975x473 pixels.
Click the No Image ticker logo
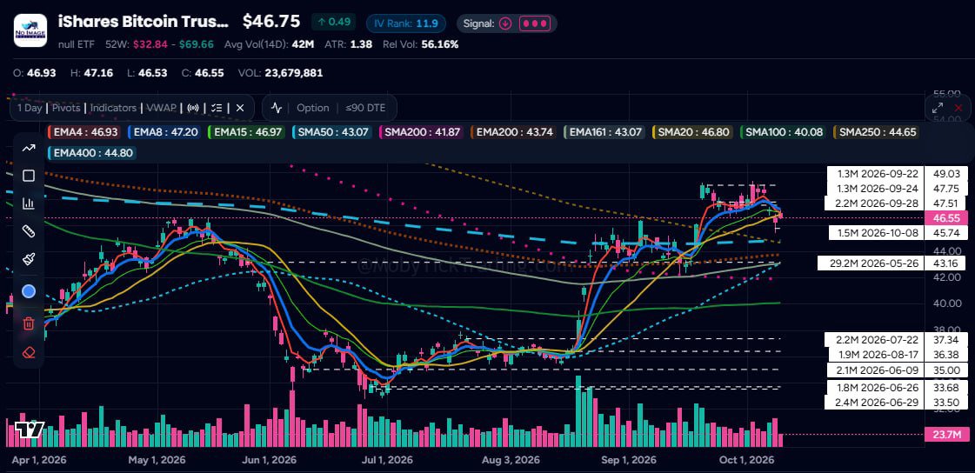coord(30,30)
